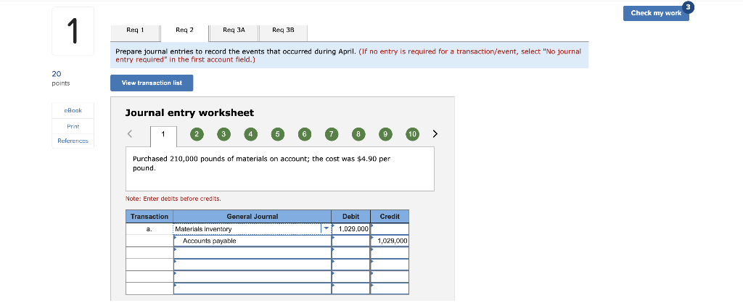Click the Accounts payable account field
This screenshot has height=303, width=743.
253,241
